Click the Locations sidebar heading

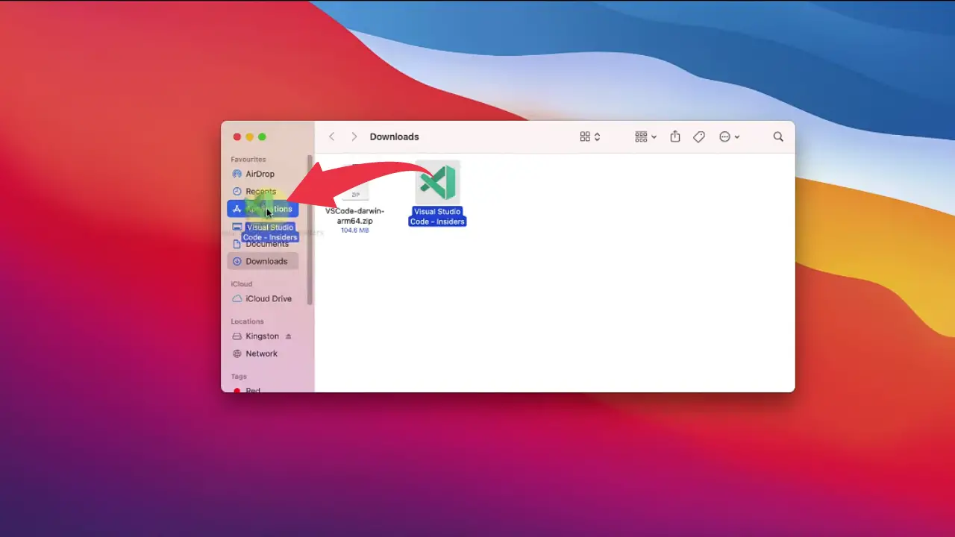point(247,321)
